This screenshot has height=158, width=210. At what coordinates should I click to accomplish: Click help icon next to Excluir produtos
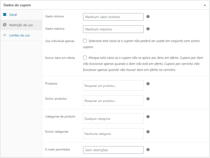[x=148, y=99]
